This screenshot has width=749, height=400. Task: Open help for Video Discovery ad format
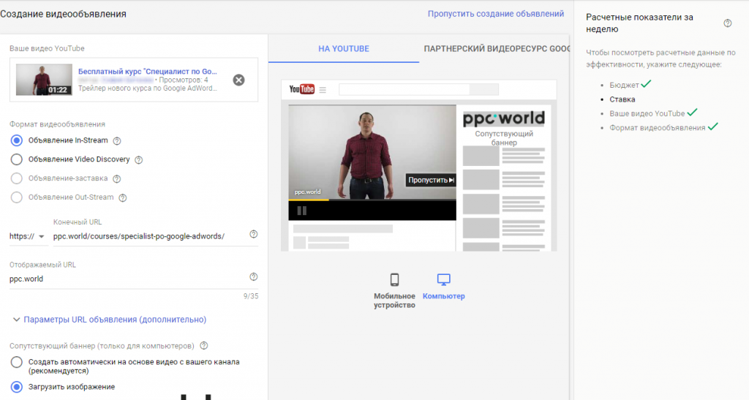(x=138, y=160)
